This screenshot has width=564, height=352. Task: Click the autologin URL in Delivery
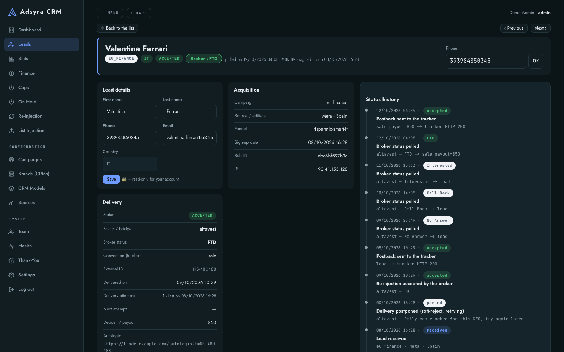pos(159,347)
